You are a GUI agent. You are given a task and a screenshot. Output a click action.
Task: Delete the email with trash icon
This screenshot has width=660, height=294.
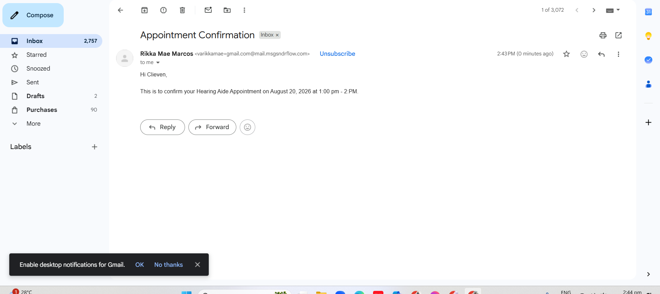point(183,10)
